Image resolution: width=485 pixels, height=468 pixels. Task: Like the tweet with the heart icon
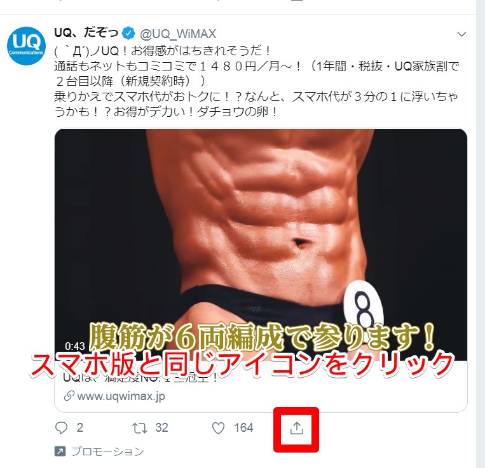[x=218, y=428]
